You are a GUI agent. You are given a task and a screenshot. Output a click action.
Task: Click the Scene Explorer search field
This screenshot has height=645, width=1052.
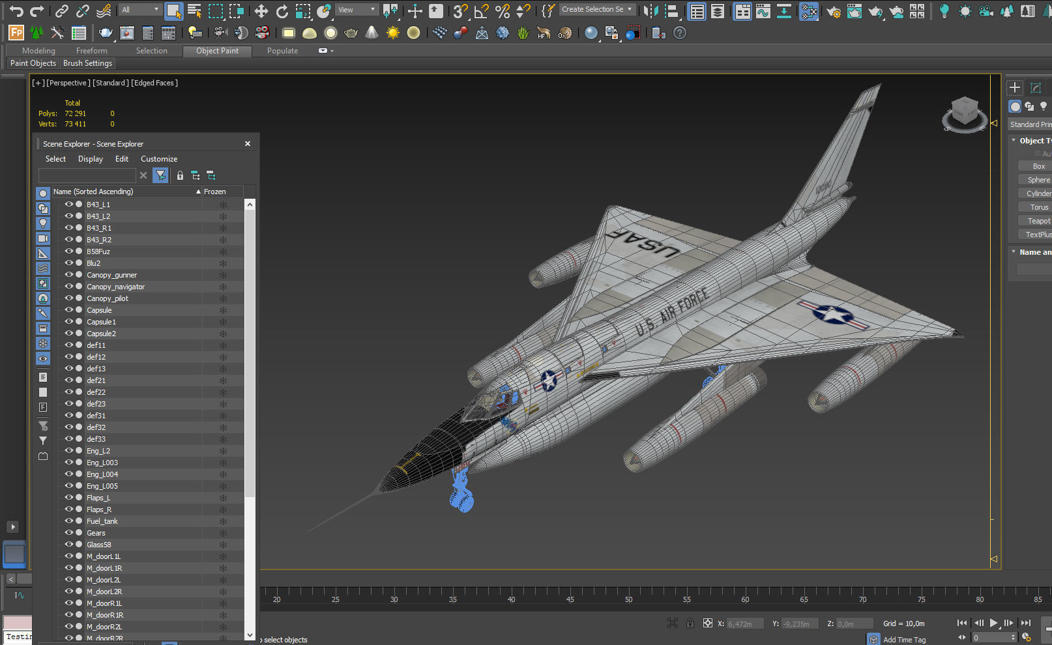click(x=87, y=175)
